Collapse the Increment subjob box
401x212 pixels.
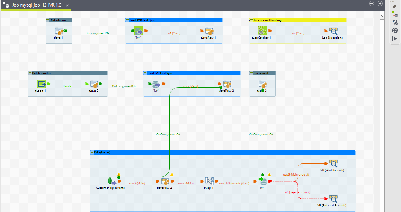coord(251,73)
